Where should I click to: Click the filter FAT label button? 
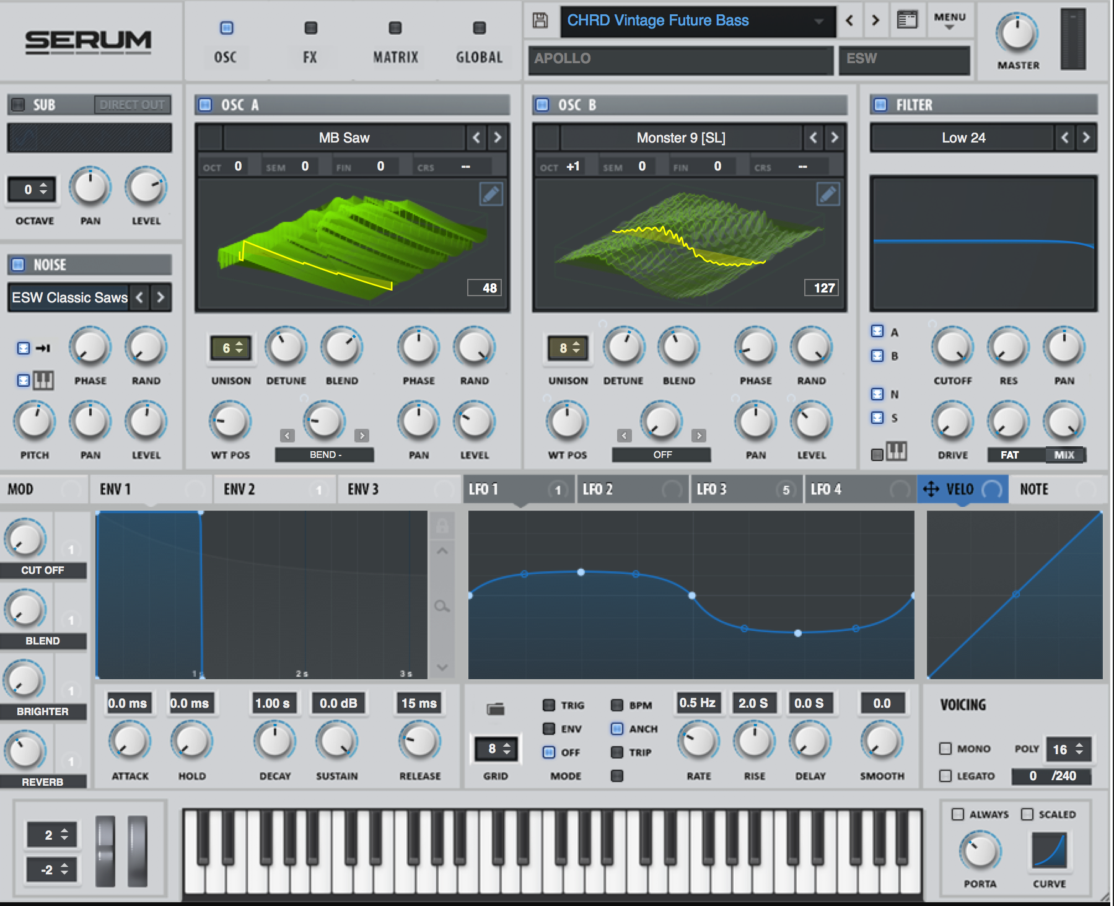[x=1009, y=455]
